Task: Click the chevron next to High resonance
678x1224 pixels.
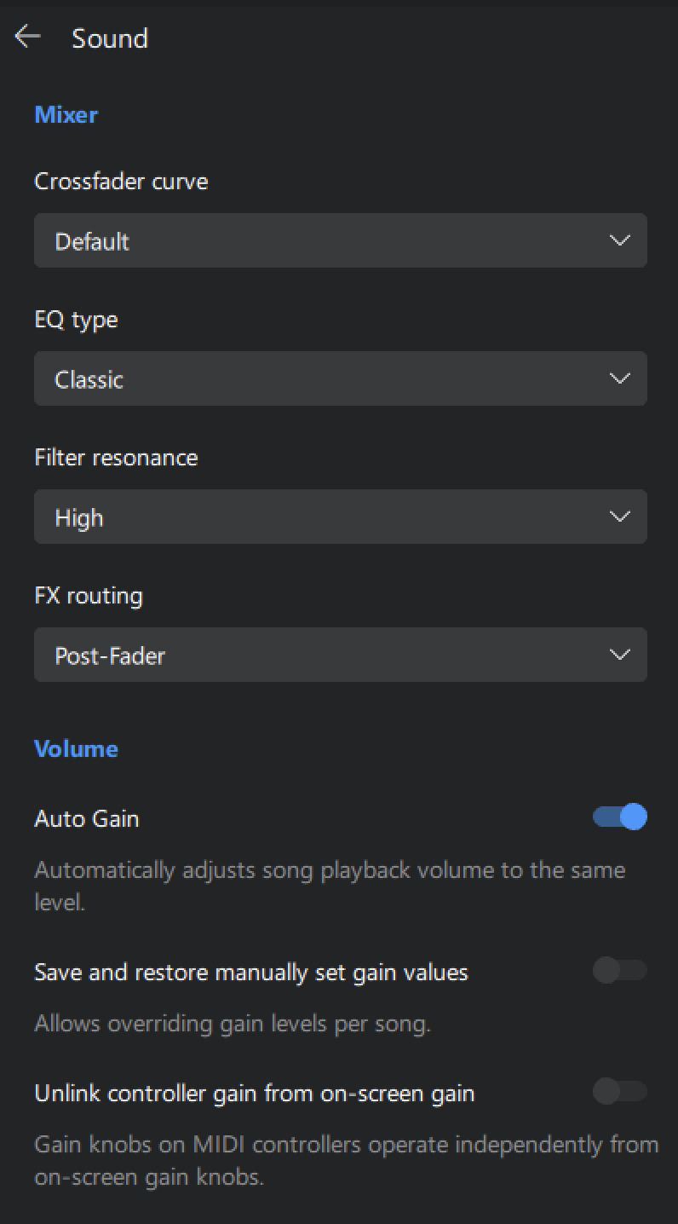Action: pyautogui.click(x=619, y=516)
